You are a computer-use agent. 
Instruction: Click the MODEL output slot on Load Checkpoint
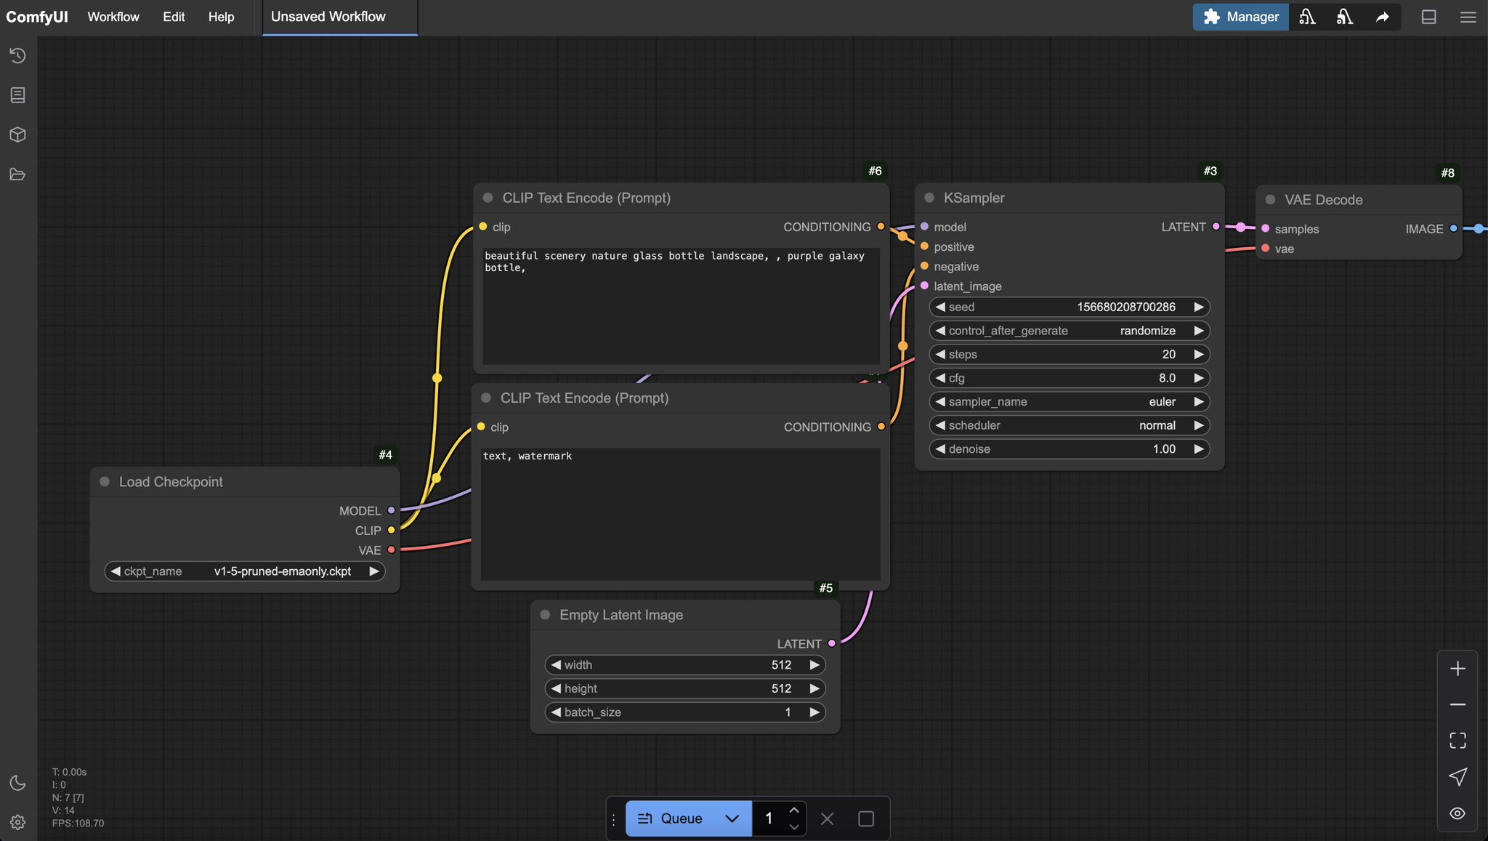tap(391, 511)
